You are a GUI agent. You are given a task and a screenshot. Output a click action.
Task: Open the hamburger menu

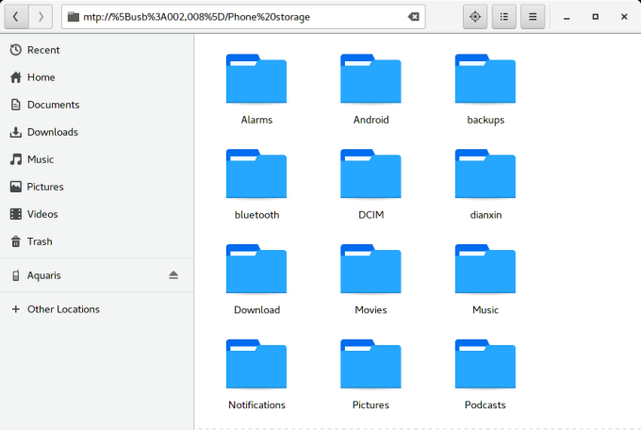tap(533, 17)
